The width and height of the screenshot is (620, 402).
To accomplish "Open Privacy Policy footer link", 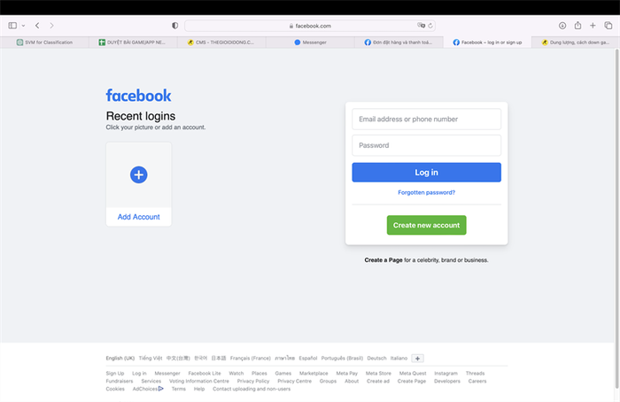I will (x=253, y=381).
